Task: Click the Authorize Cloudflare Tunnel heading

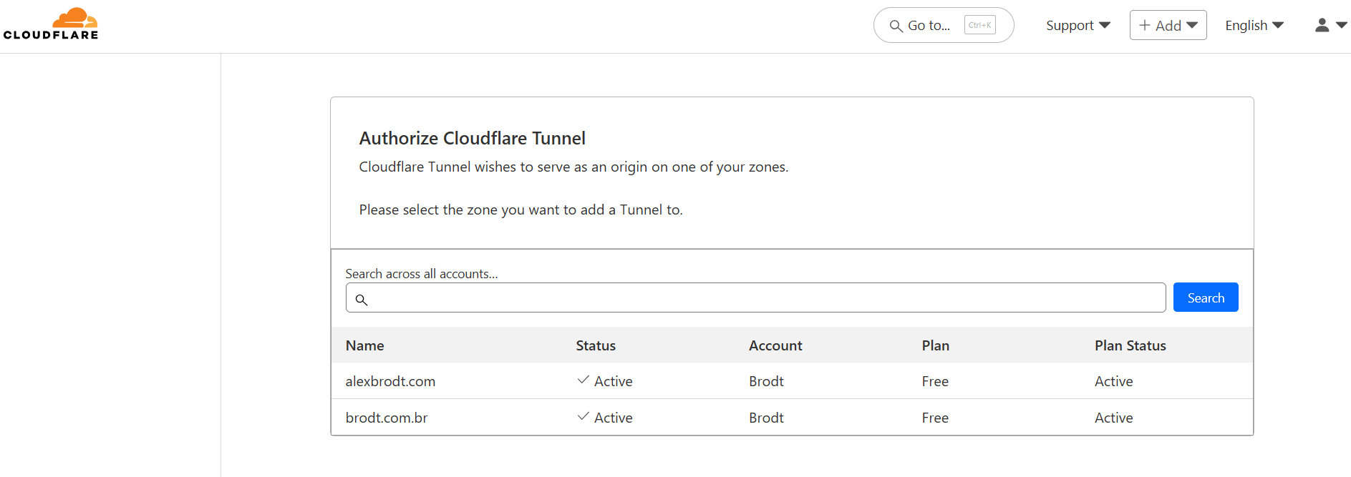Action: click(473, 138)
